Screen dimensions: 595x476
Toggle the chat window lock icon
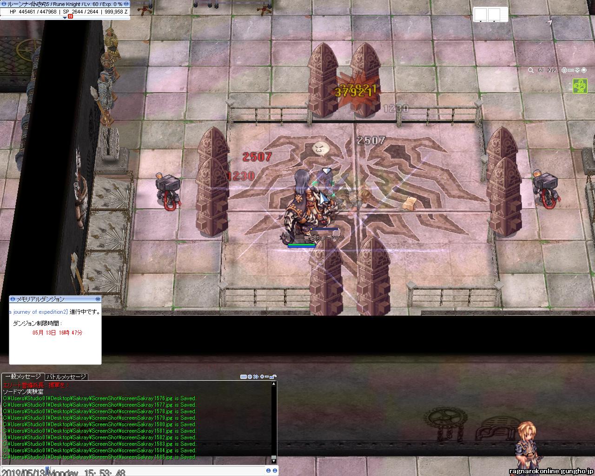(273, 377)
